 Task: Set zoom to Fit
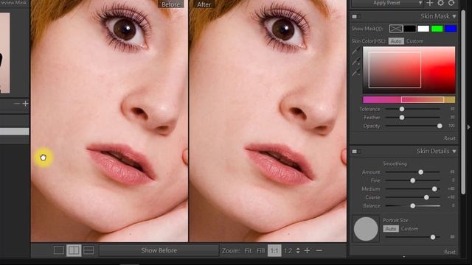click(x=248, y=250)
